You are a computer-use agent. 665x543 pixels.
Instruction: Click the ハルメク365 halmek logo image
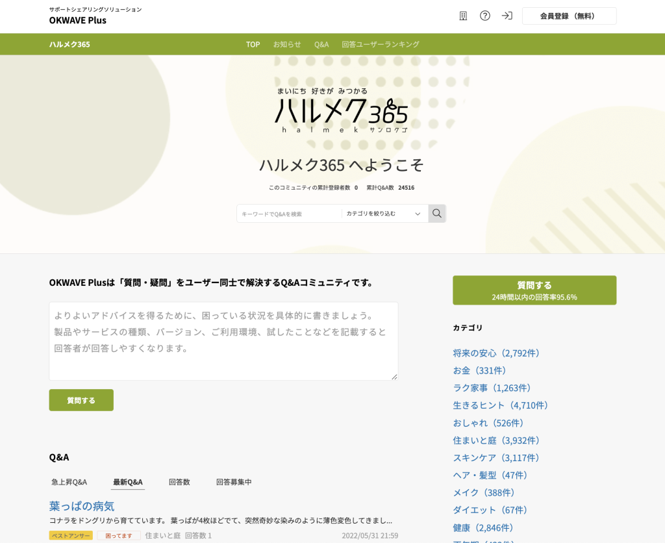point(342,110)
